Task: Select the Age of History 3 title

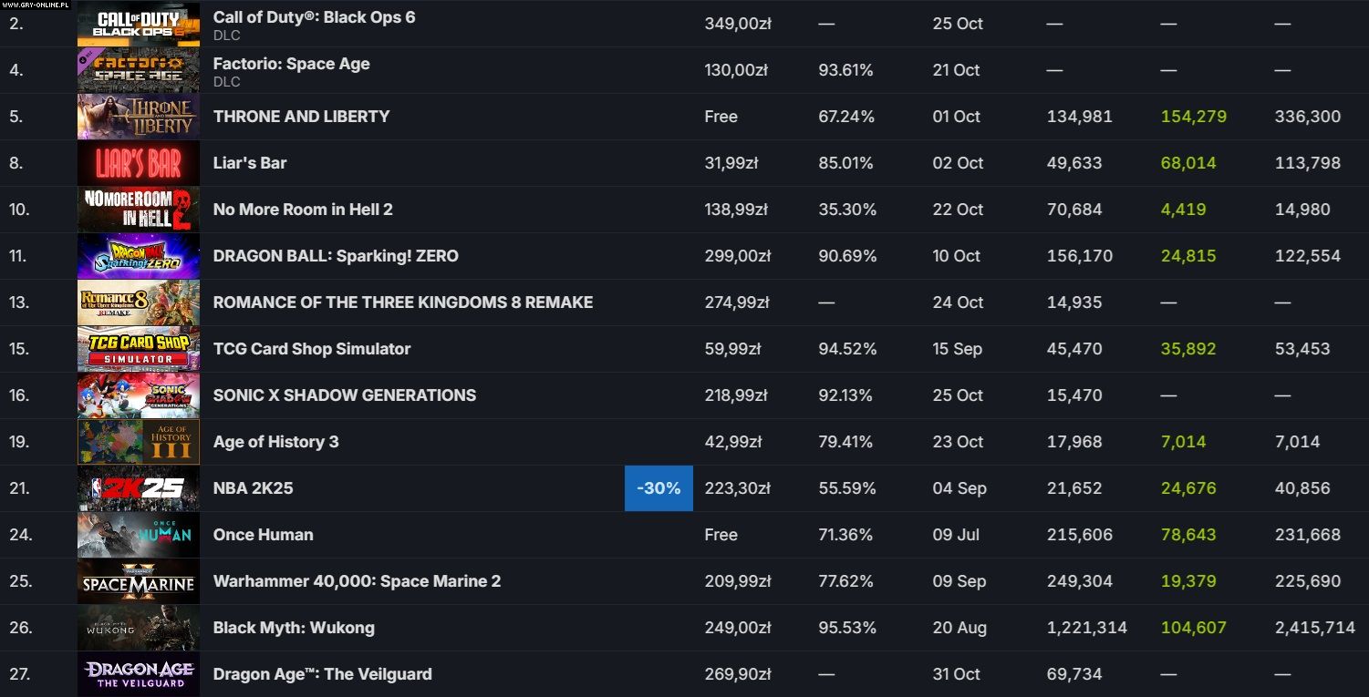Action: 275,442
